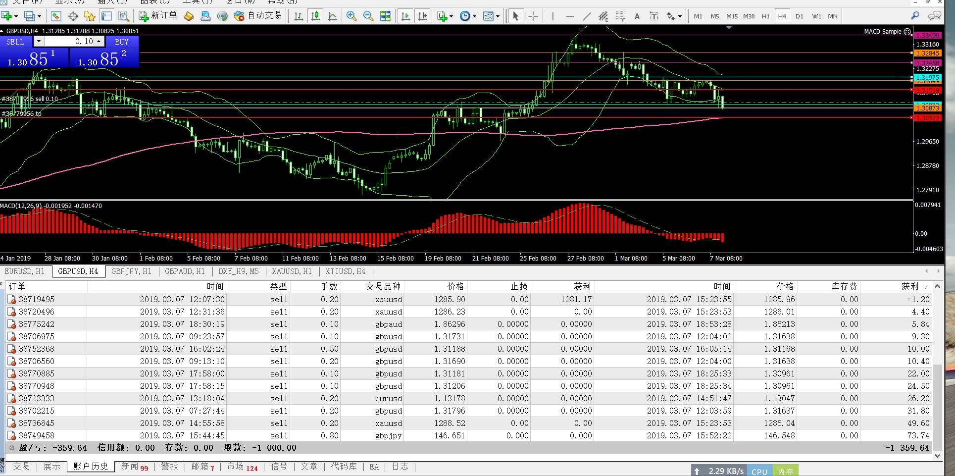This screenshot has height=476, width=955.
Task: Open the signals radio-wave icon
Action: click(x=222, y=16)
